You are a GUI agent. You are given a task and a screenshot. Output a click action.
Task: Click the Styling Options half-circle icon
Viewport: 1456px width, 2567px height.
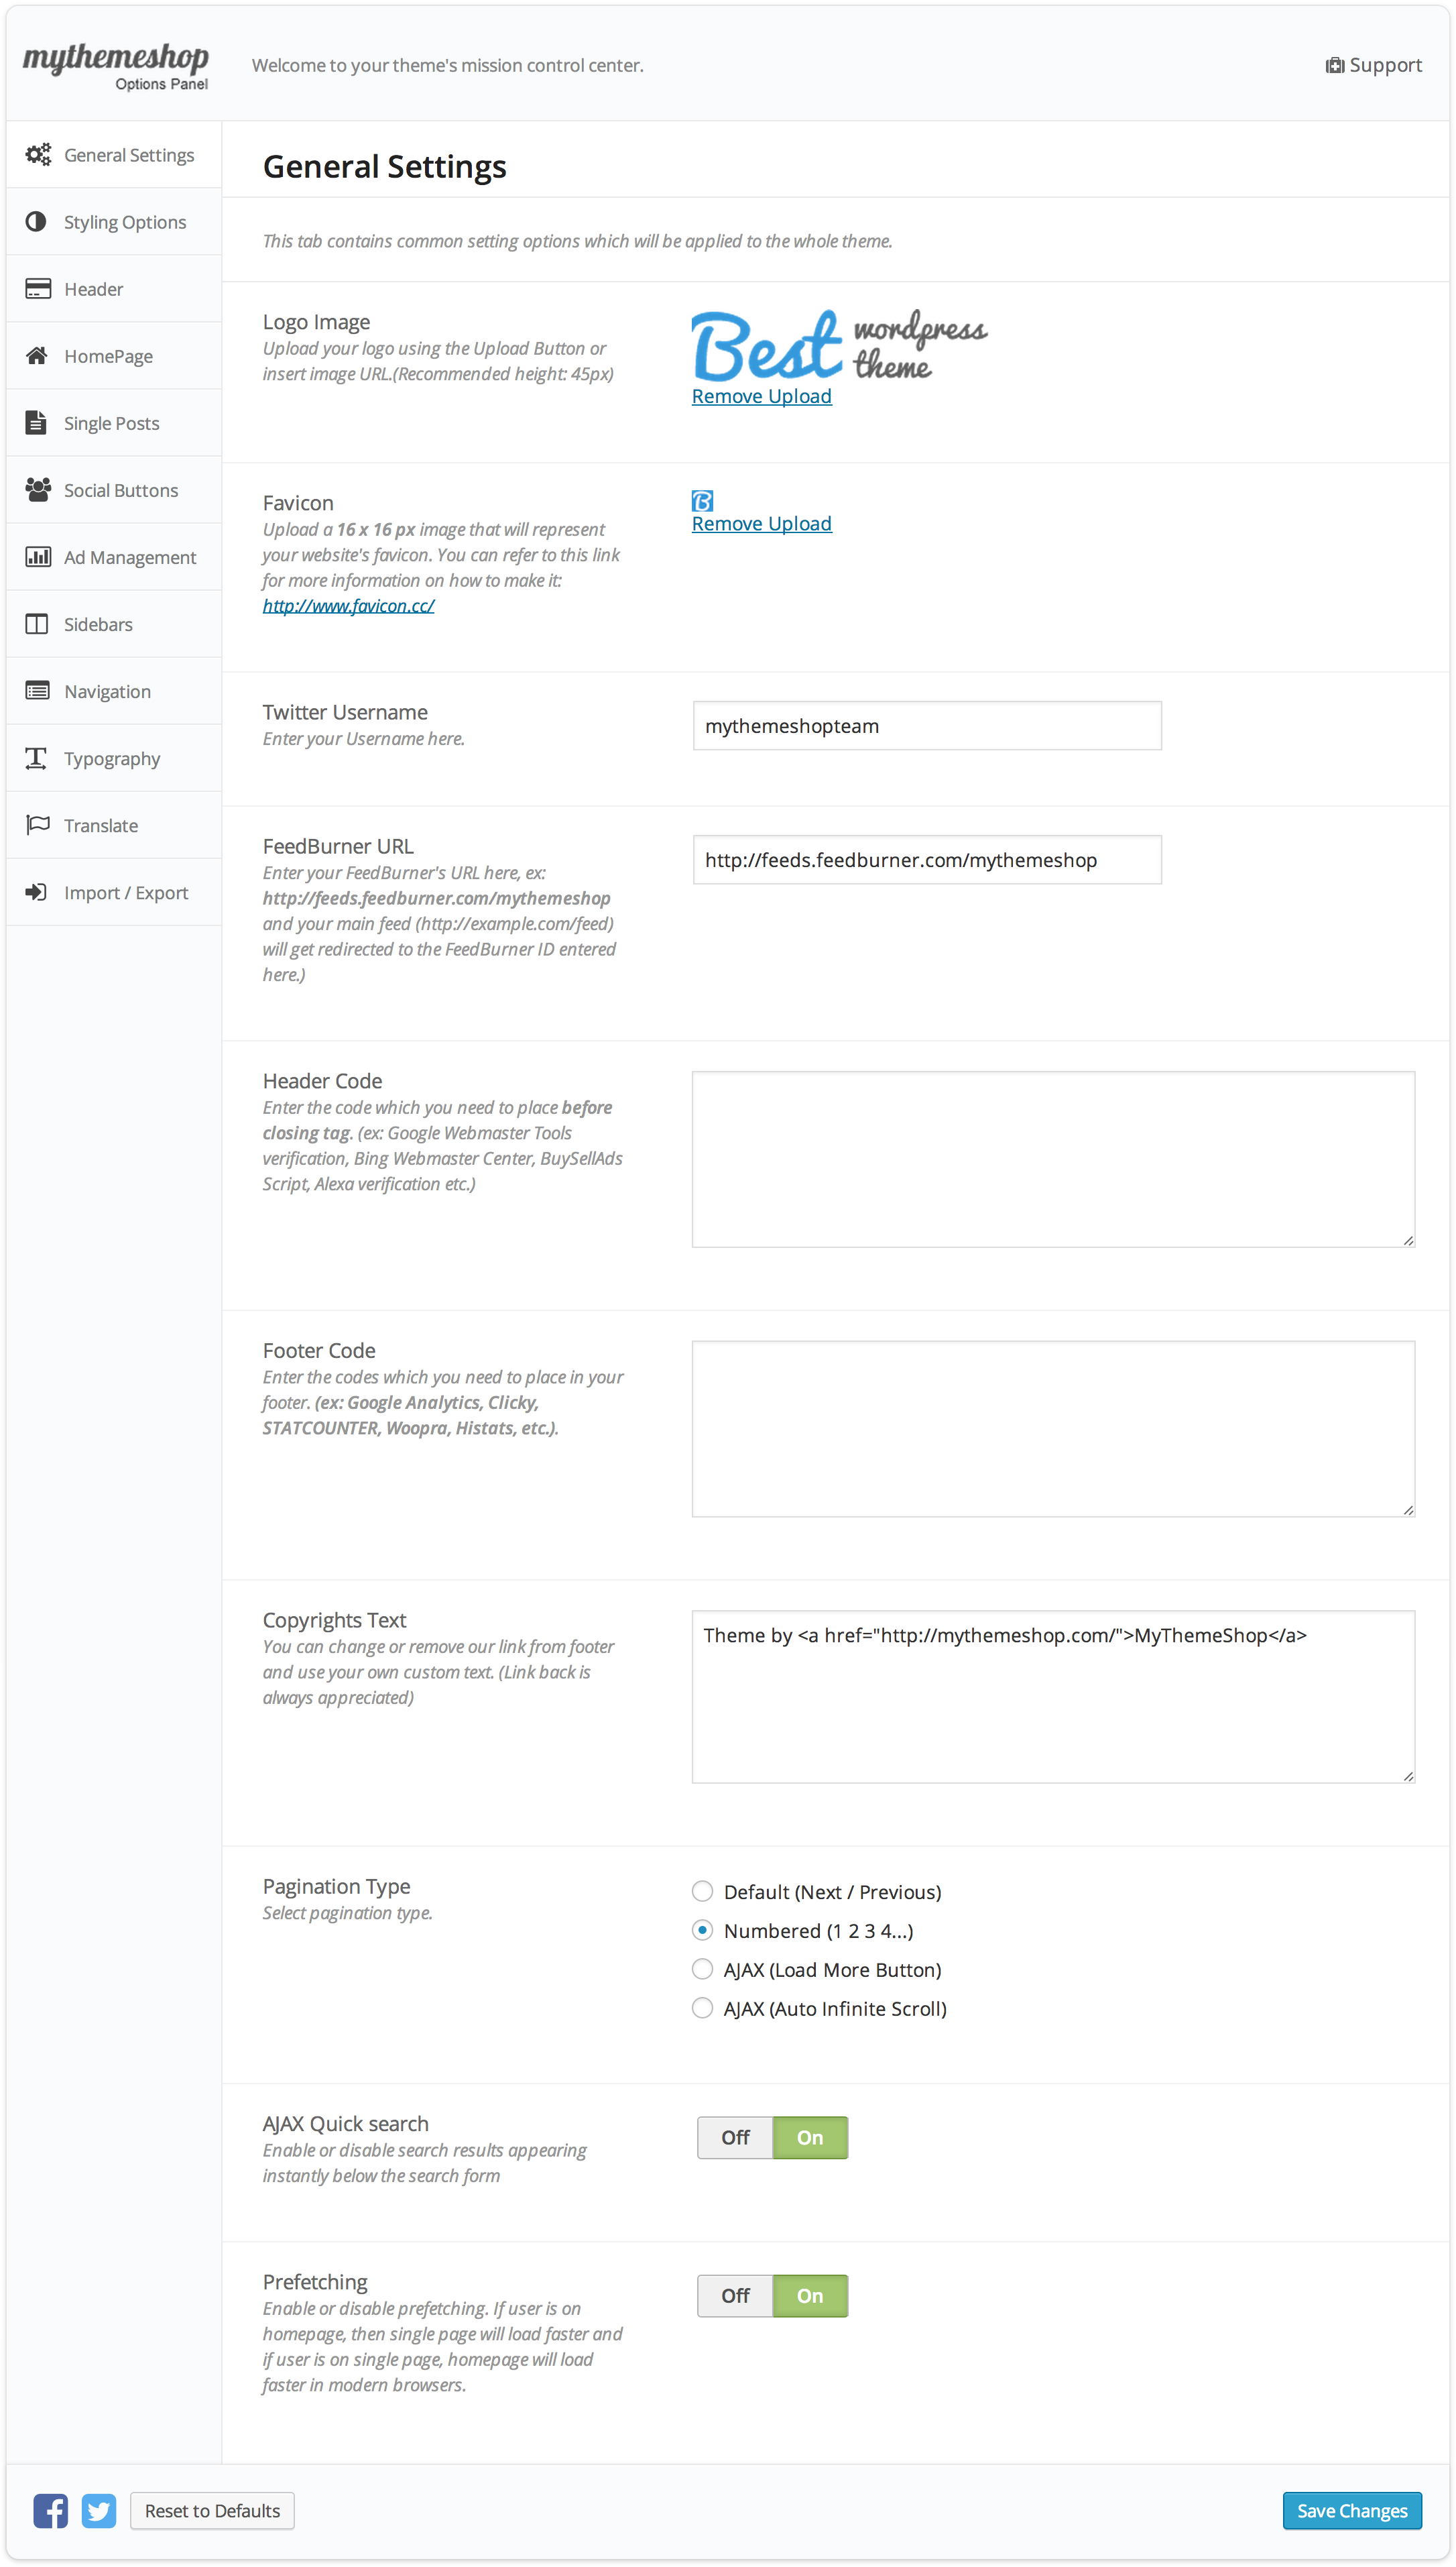pos(37,221)
